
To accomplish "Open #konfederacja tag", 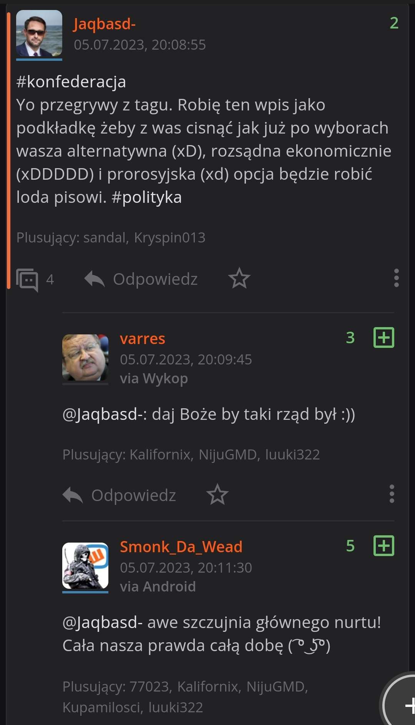I will coord(71,82).
